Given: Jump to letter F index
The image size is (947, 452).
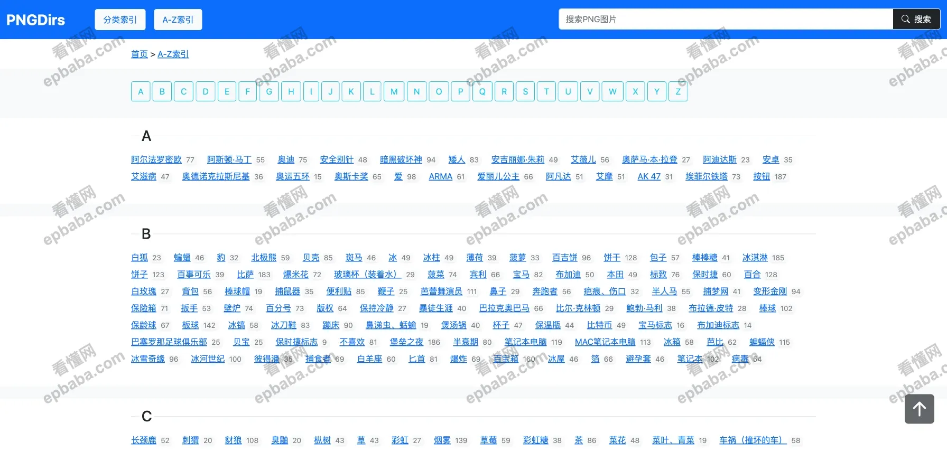Looking at the screenshot, I should click(247, 91).
